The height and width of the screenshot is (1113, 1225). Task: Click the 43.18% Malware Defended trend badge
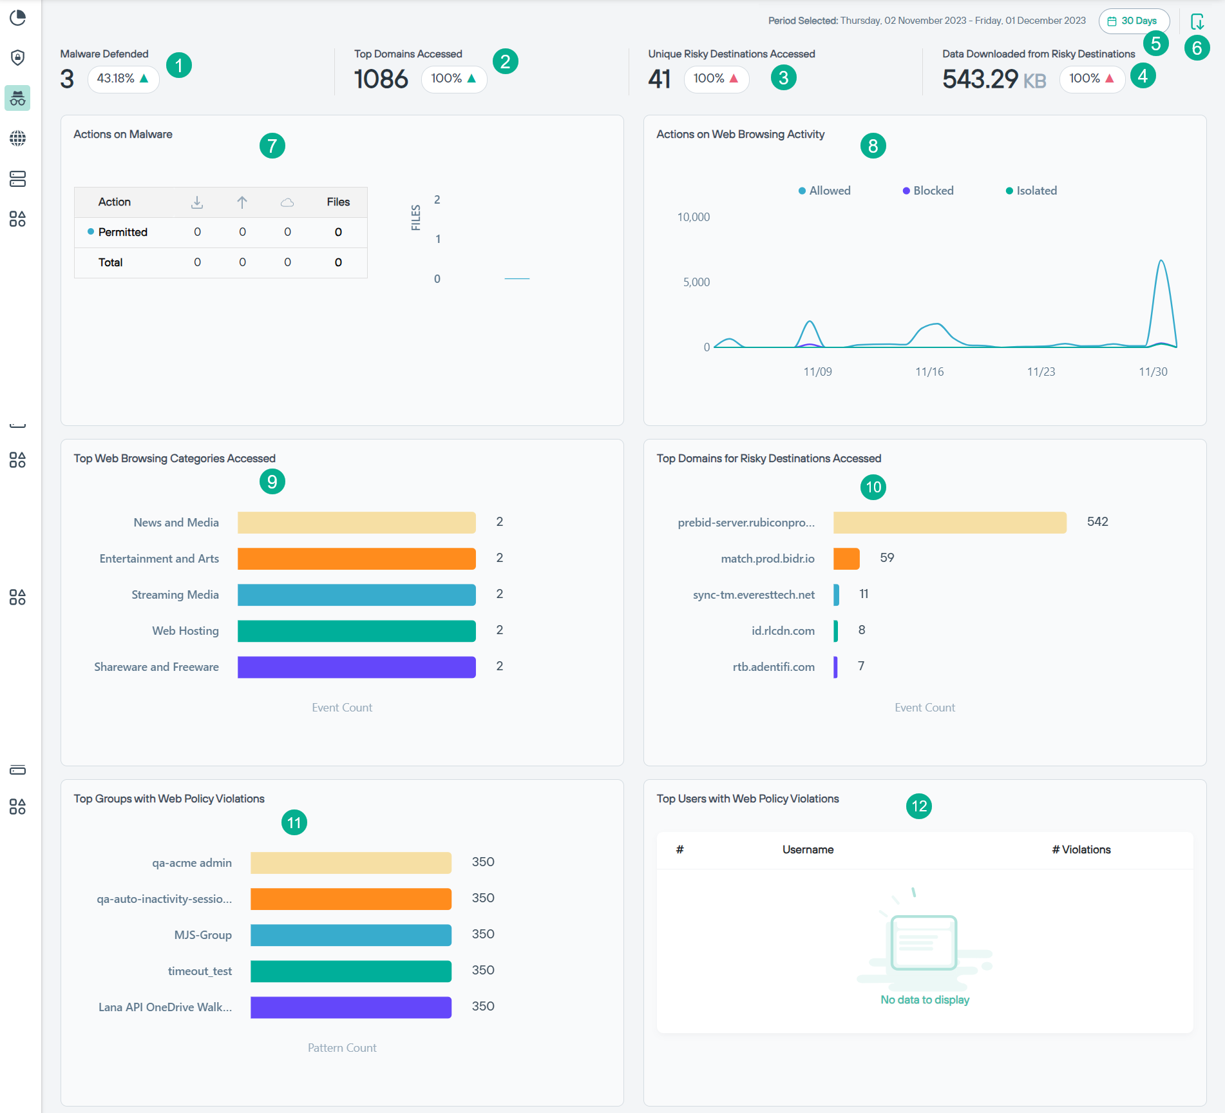coord(123,79)
